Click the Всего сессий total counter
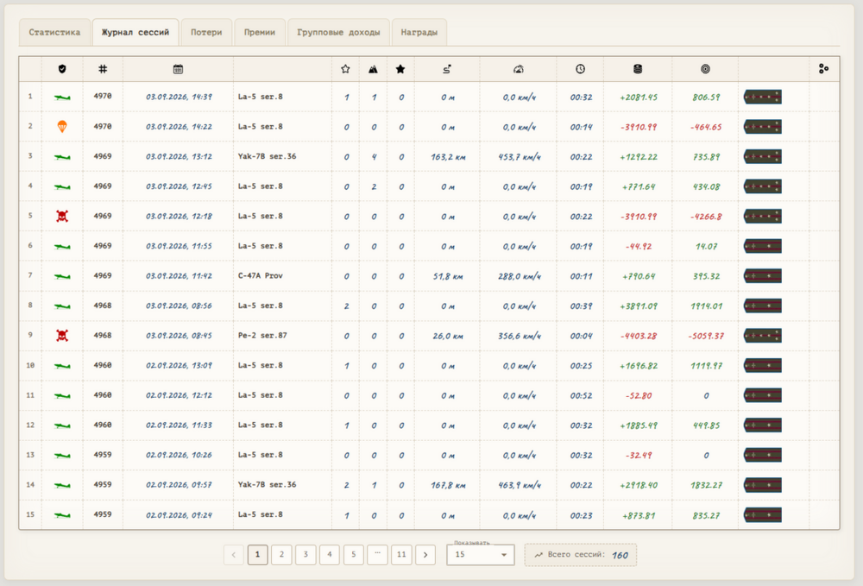This screenshot has height=586, width=863. coord(581,555)
